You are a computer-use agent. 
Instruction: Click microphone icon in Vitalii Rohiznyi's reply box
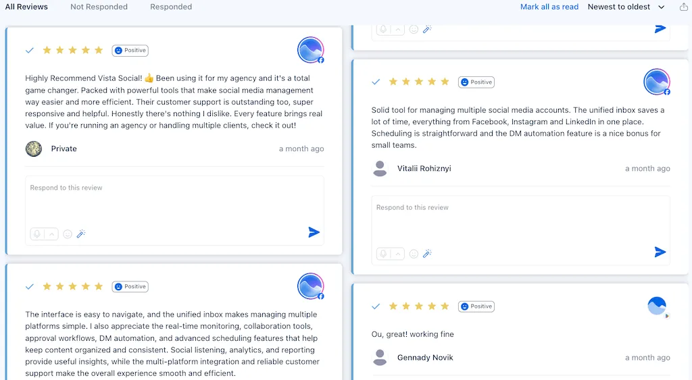383,254
